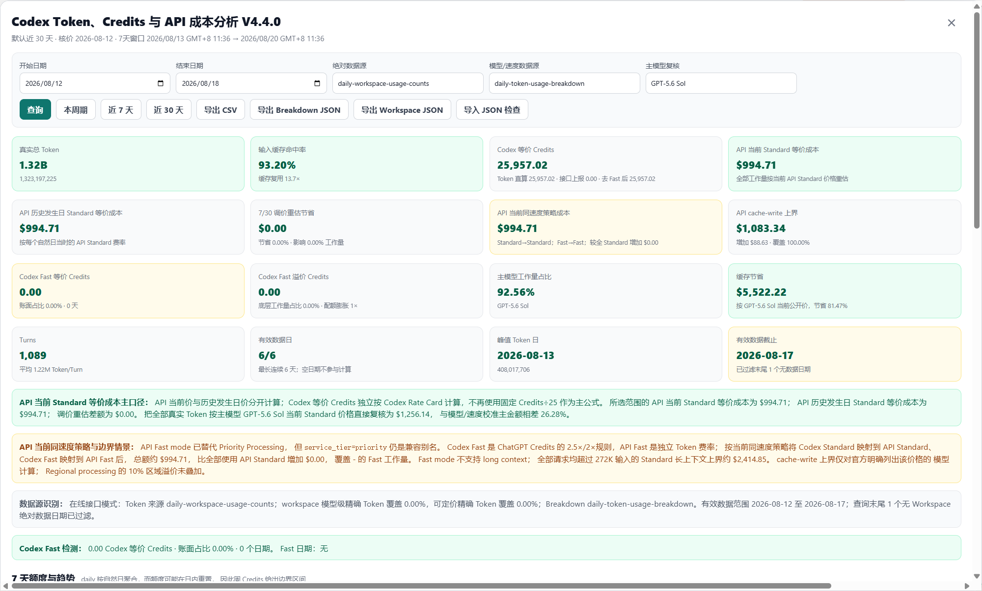Click the scroll down arrow
Image resolution: width=982 pixels, height=591 pixels.
click(x=977, y=576)
